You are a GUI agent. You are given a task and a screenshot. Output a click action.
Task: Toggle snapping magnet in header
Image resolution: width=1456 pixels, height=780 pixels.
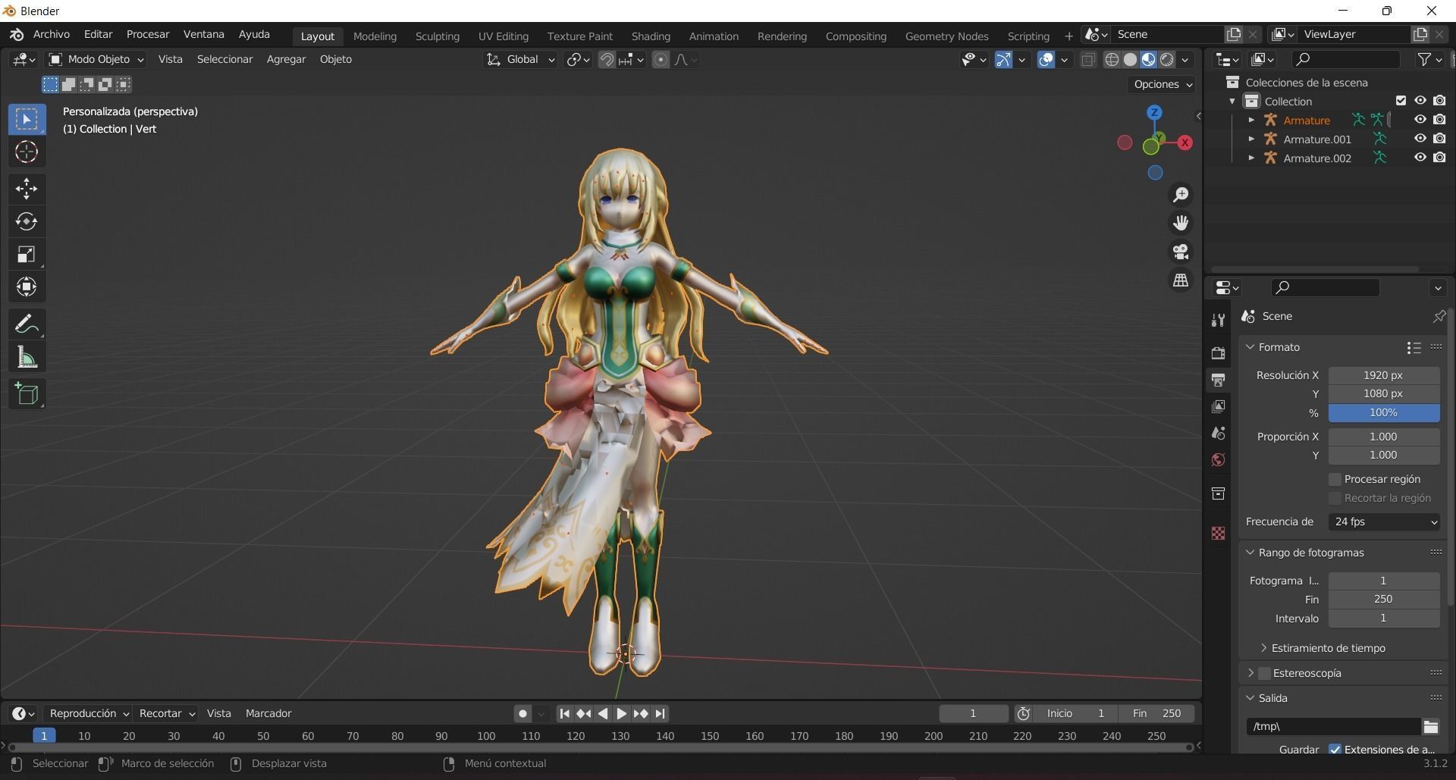(607, 60)
